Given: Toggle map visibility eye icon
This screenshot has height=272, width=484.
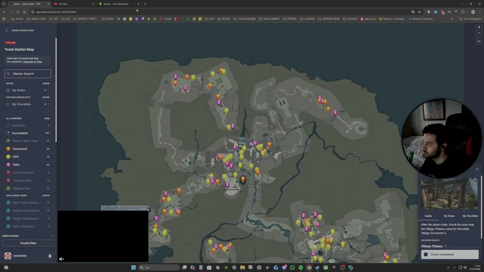Looking at the screenshot, I should (x=479, y=41).
